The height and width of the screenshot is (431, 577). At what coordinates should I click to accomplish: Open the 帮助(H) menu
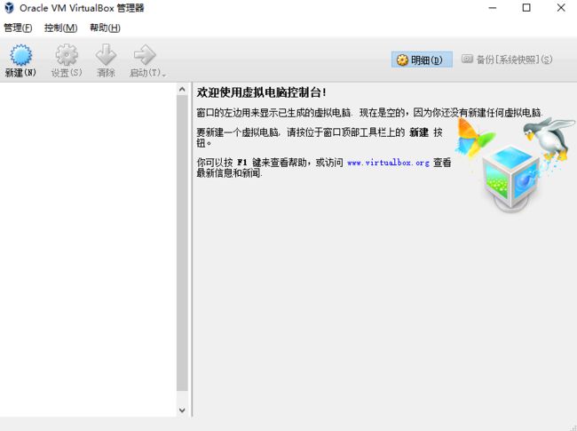point(106,28)
